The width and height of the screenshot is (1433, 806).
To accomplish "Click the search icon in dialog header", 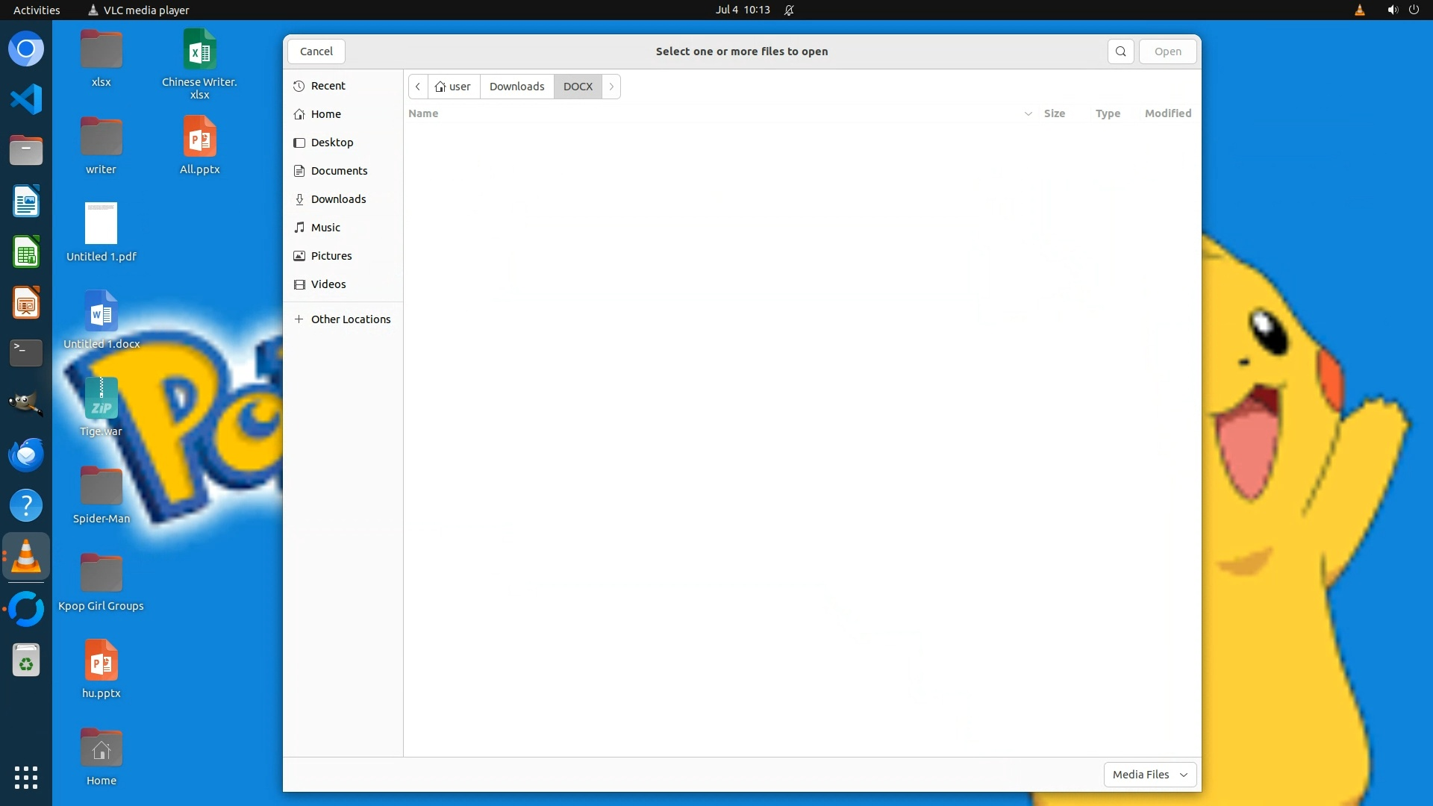I will tap(1120, 51).
